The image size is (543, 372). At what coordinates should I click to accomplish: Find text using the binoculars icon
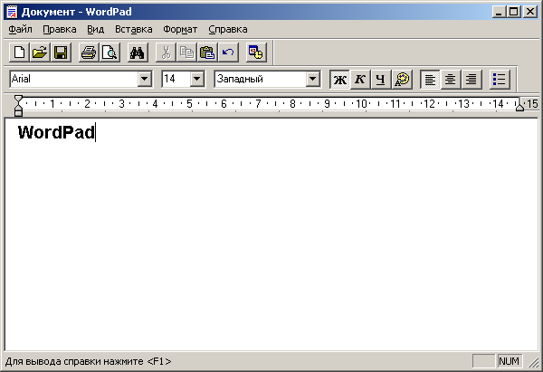coord(138,52)
